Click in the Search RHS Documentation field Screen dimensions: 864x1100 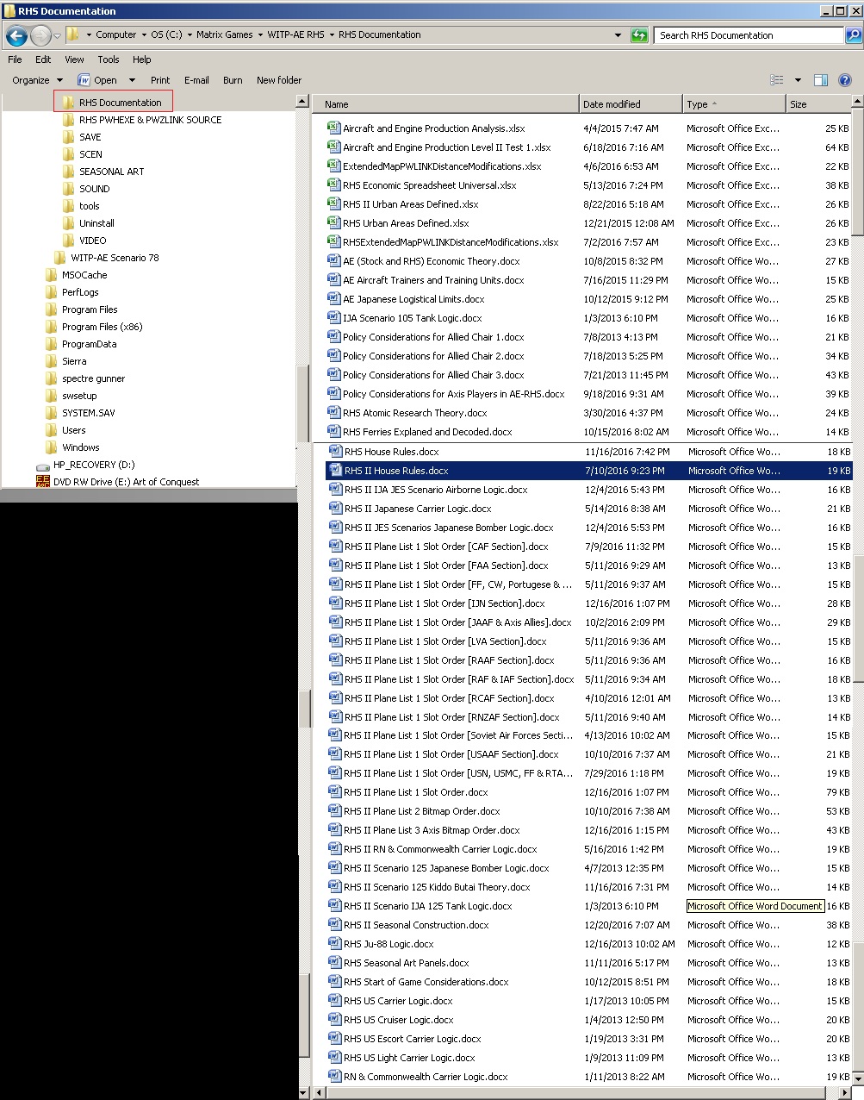(748, 35)
